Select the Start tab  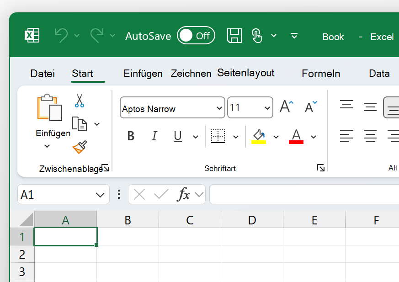coord(82,73)
